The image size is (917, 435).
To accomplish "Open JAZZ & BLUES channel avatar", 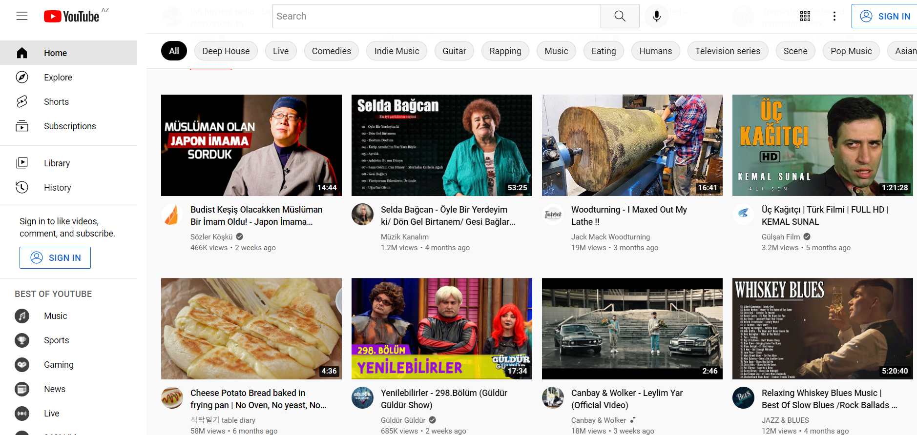I will tap(743, 398).
